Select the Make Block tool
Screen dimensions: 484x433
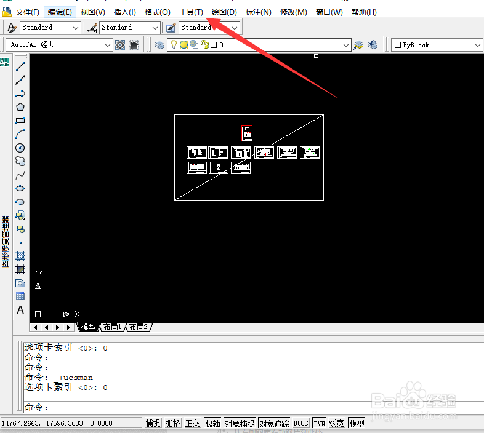tap(20, 229)
